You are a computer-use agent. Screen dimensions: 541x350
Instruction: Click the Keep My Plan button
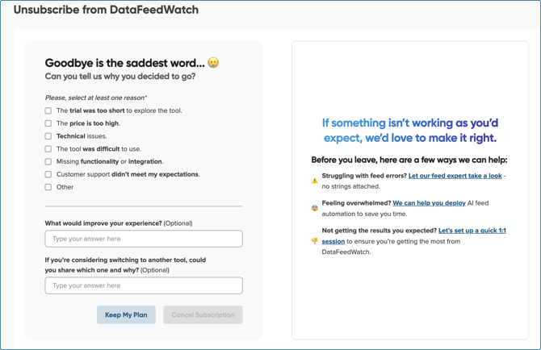(126, 315)
